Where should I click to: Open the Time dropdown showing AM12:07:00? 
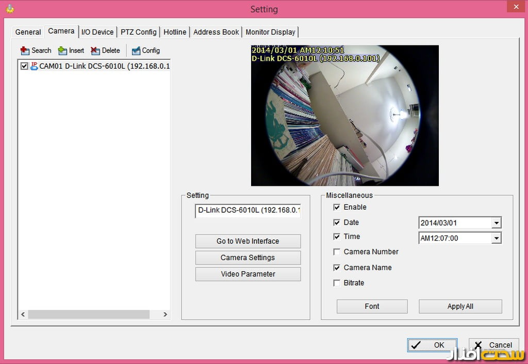pyautogui.click(x=496, y=238)
